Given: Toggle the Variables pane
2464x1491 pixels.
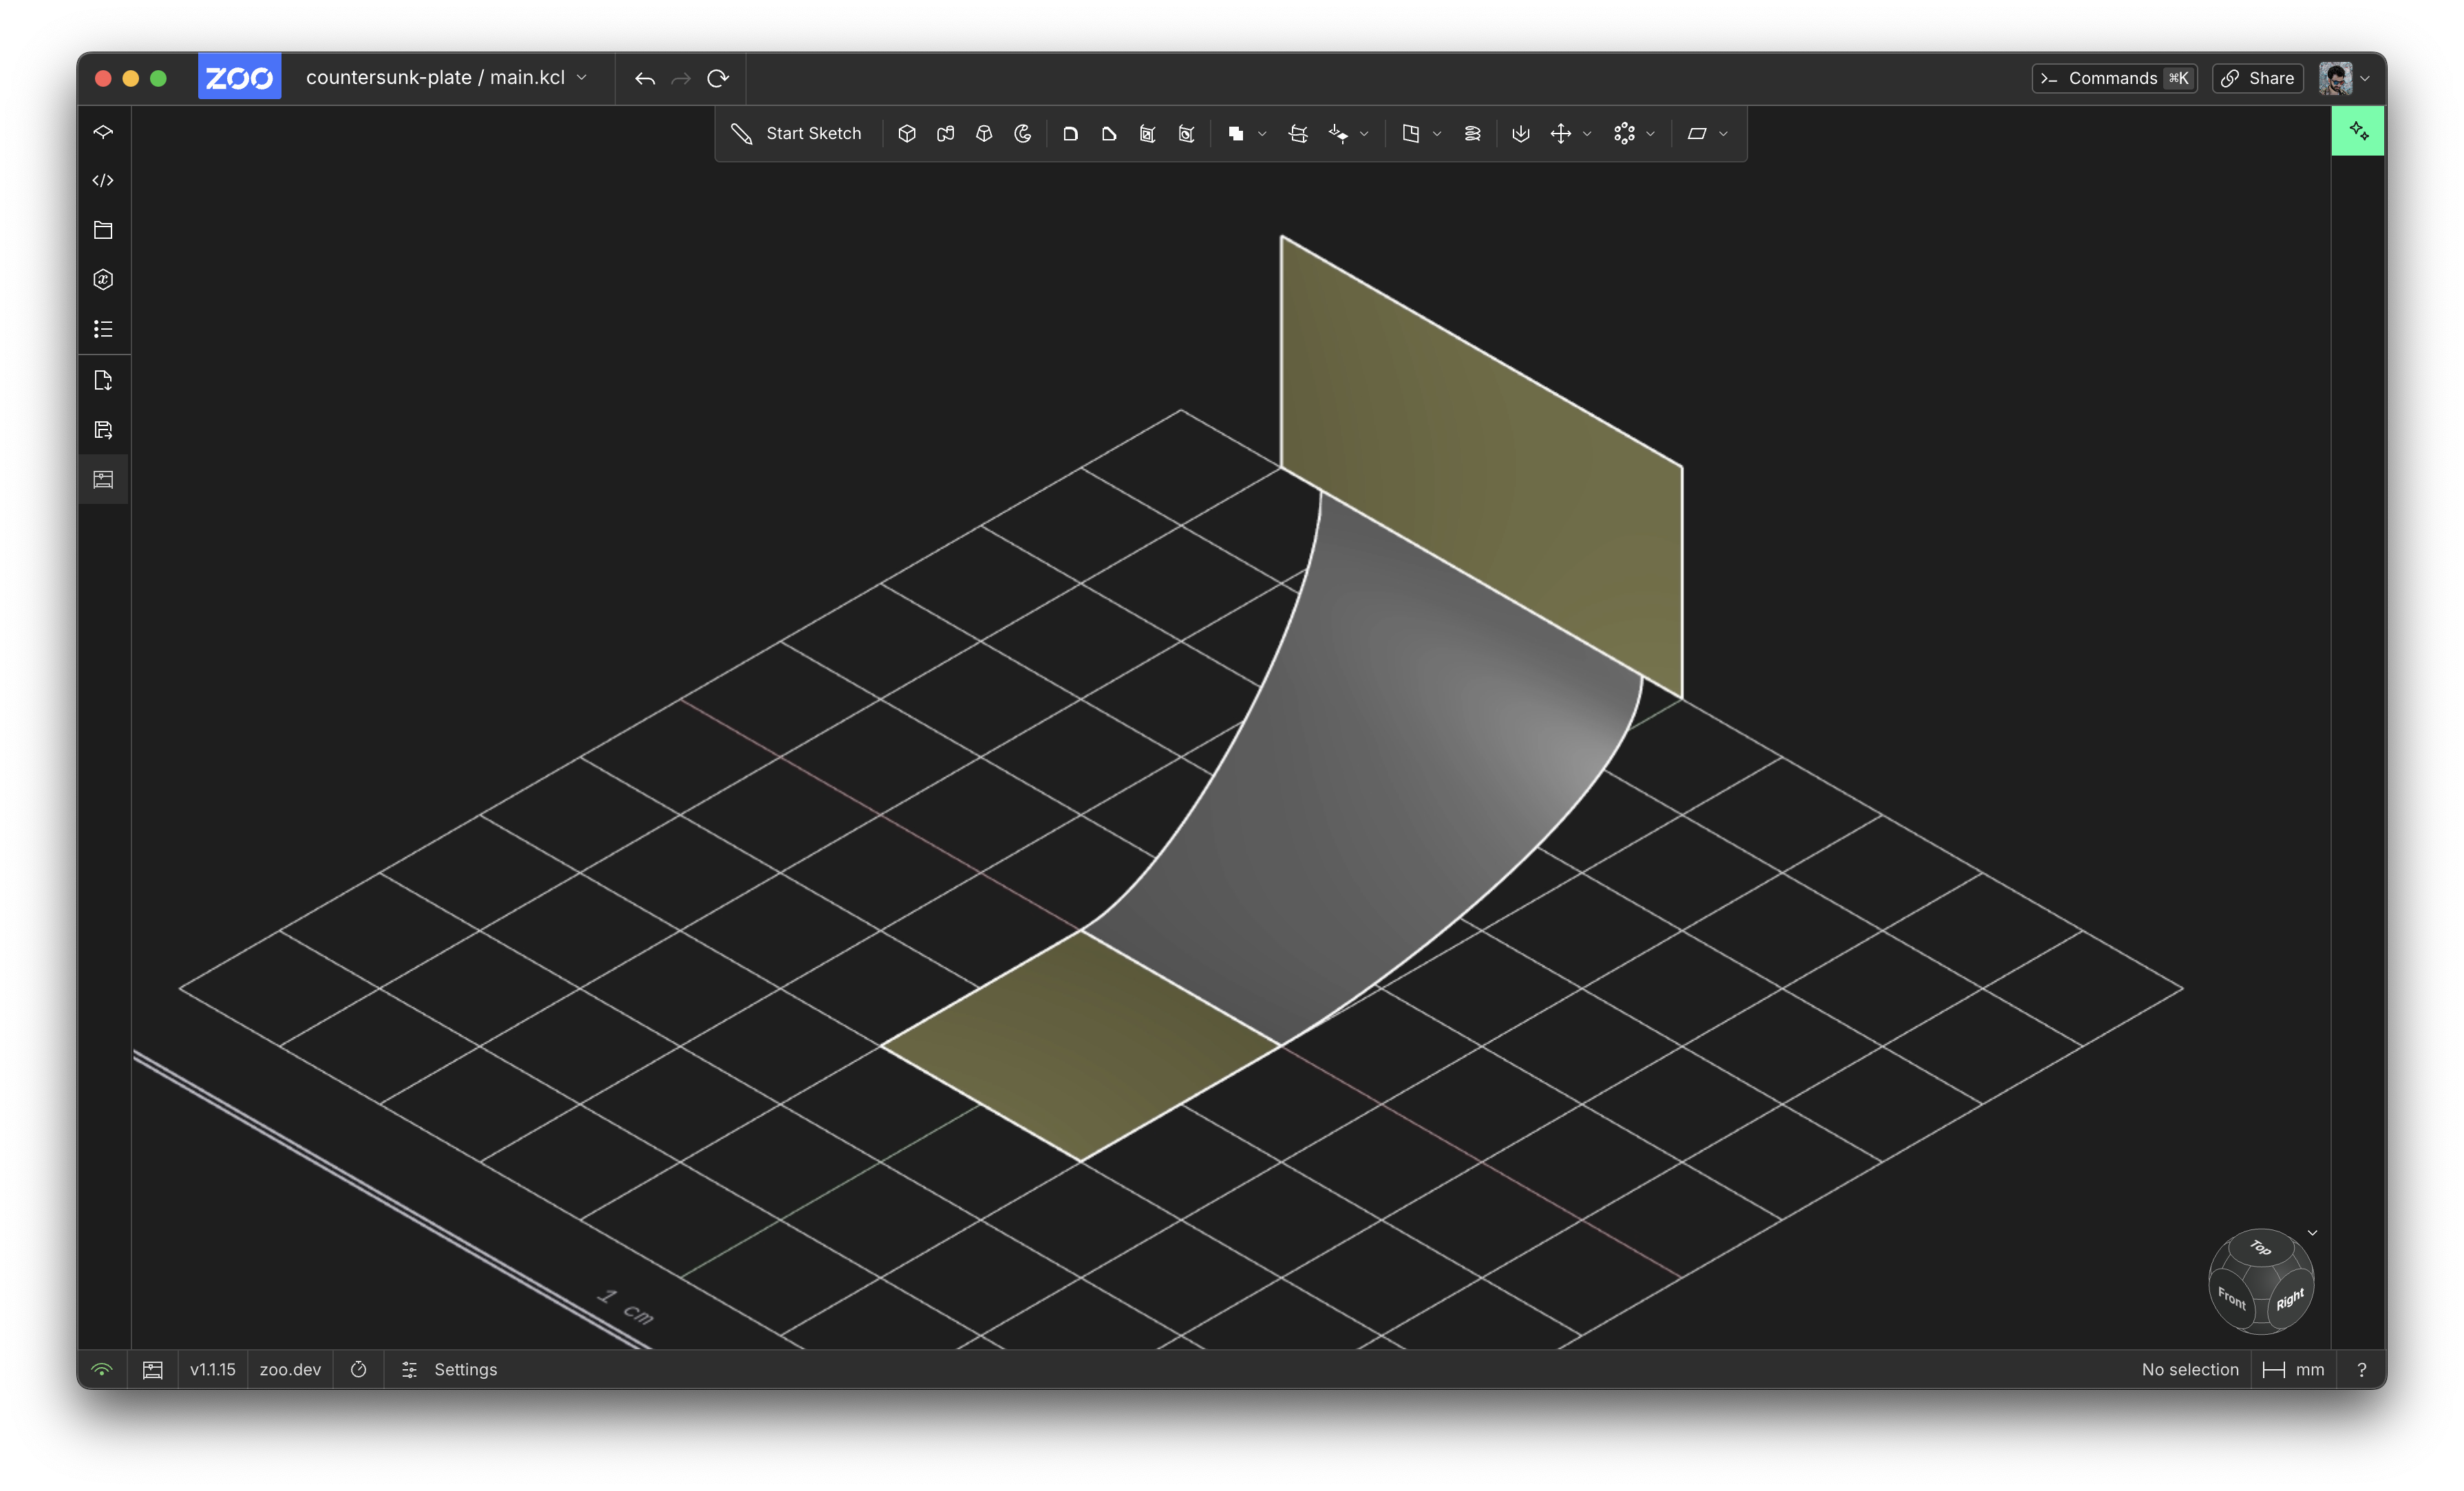Looking at the screenshot, I should coord(103,279).
